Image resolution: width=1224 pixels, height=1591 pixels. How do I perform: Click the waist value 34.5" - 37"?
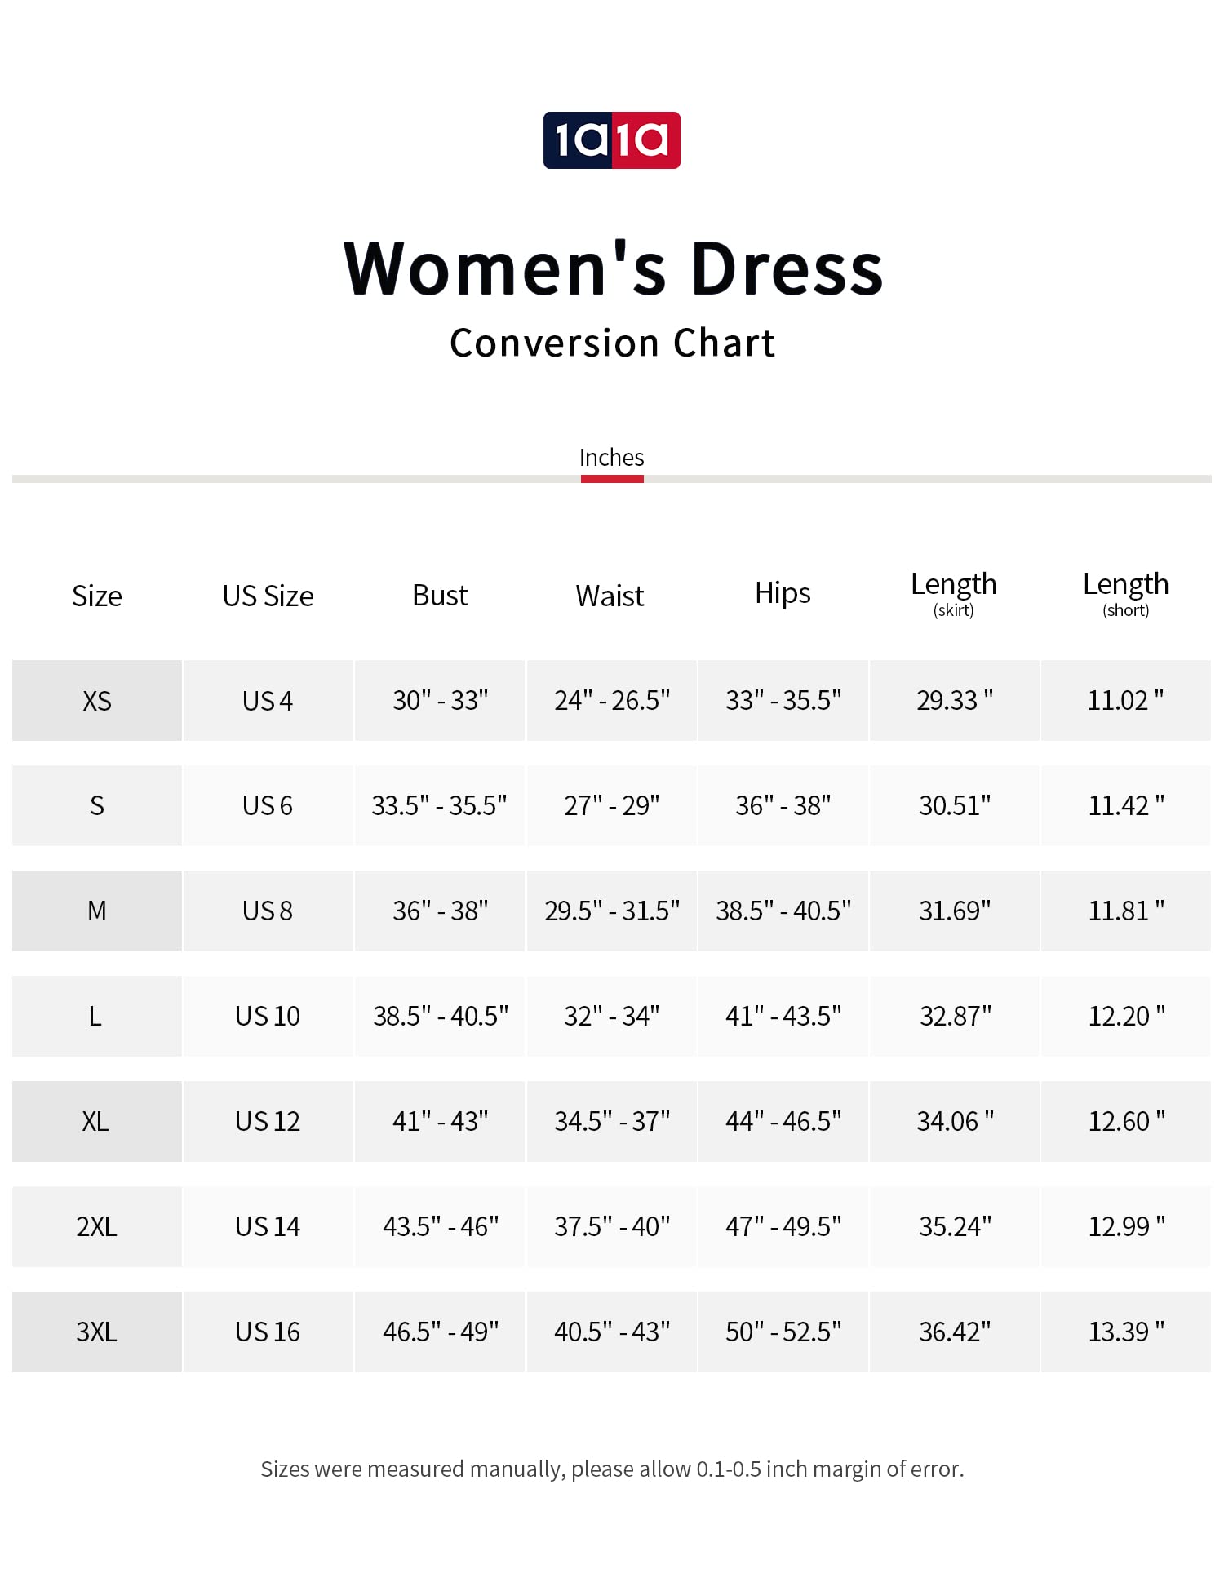pyautogui.click(x=612, y=1122)
